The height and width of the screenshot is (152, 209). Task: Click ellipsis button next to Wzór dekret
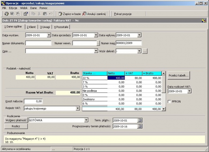[145, 51]
